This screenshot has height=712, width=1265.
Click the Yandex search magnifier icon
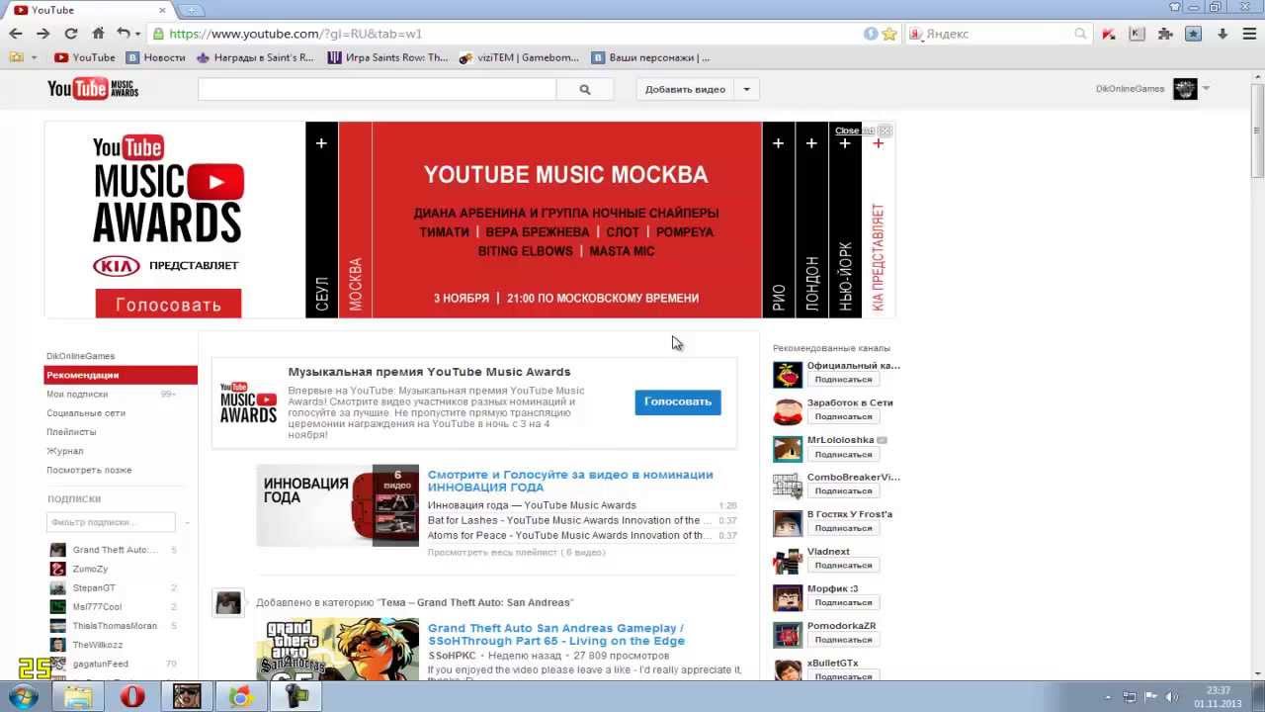tap(1080, 34)
